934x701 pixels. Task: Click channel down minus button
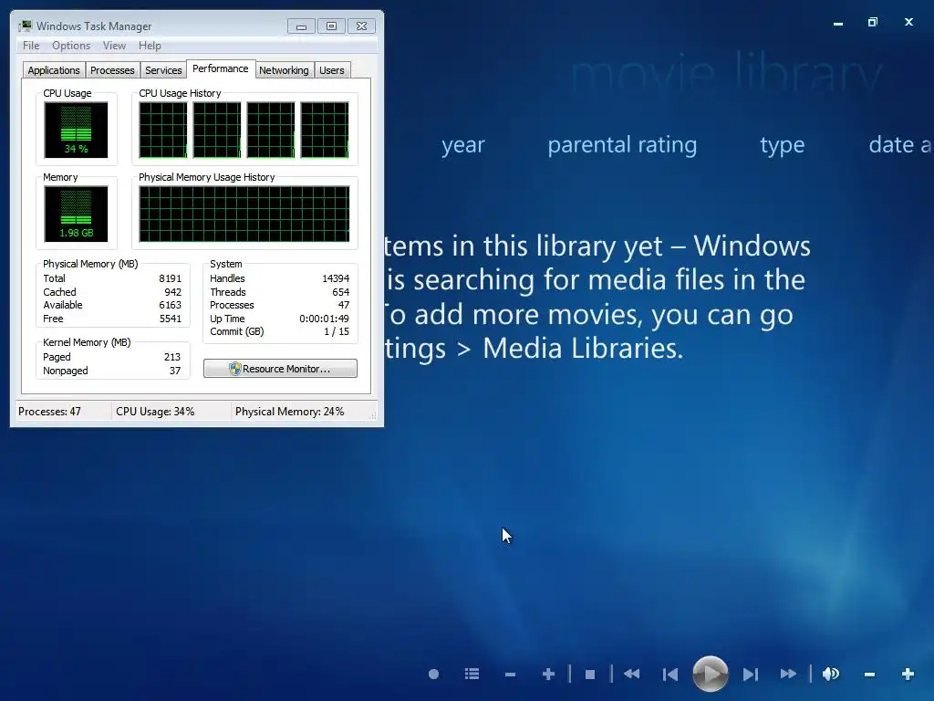(510, 675)
